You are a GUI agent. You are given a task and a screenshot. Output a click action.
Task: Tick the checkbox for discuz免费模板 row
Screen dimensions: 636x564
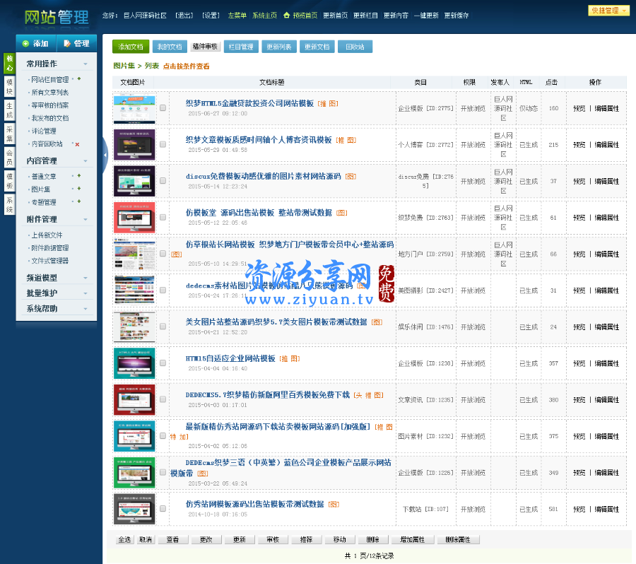pyautogui.click(x=163, y=181)
